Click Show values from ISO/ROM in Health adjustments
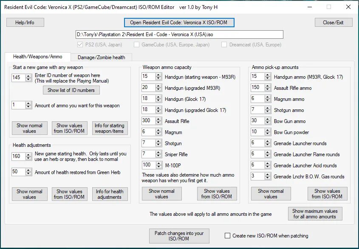The image size is (359, 249). pos(69,194)
